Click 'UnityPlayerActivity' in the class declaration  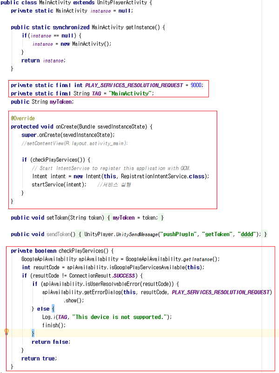(x=122, y=3)
